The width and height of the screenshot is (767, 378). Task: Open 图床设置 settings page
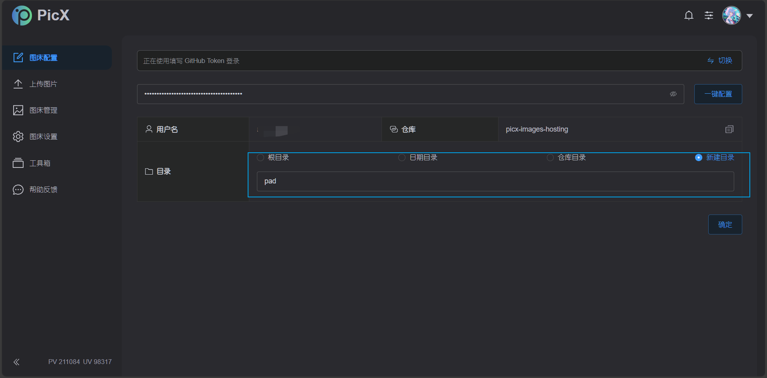point(57,136)
